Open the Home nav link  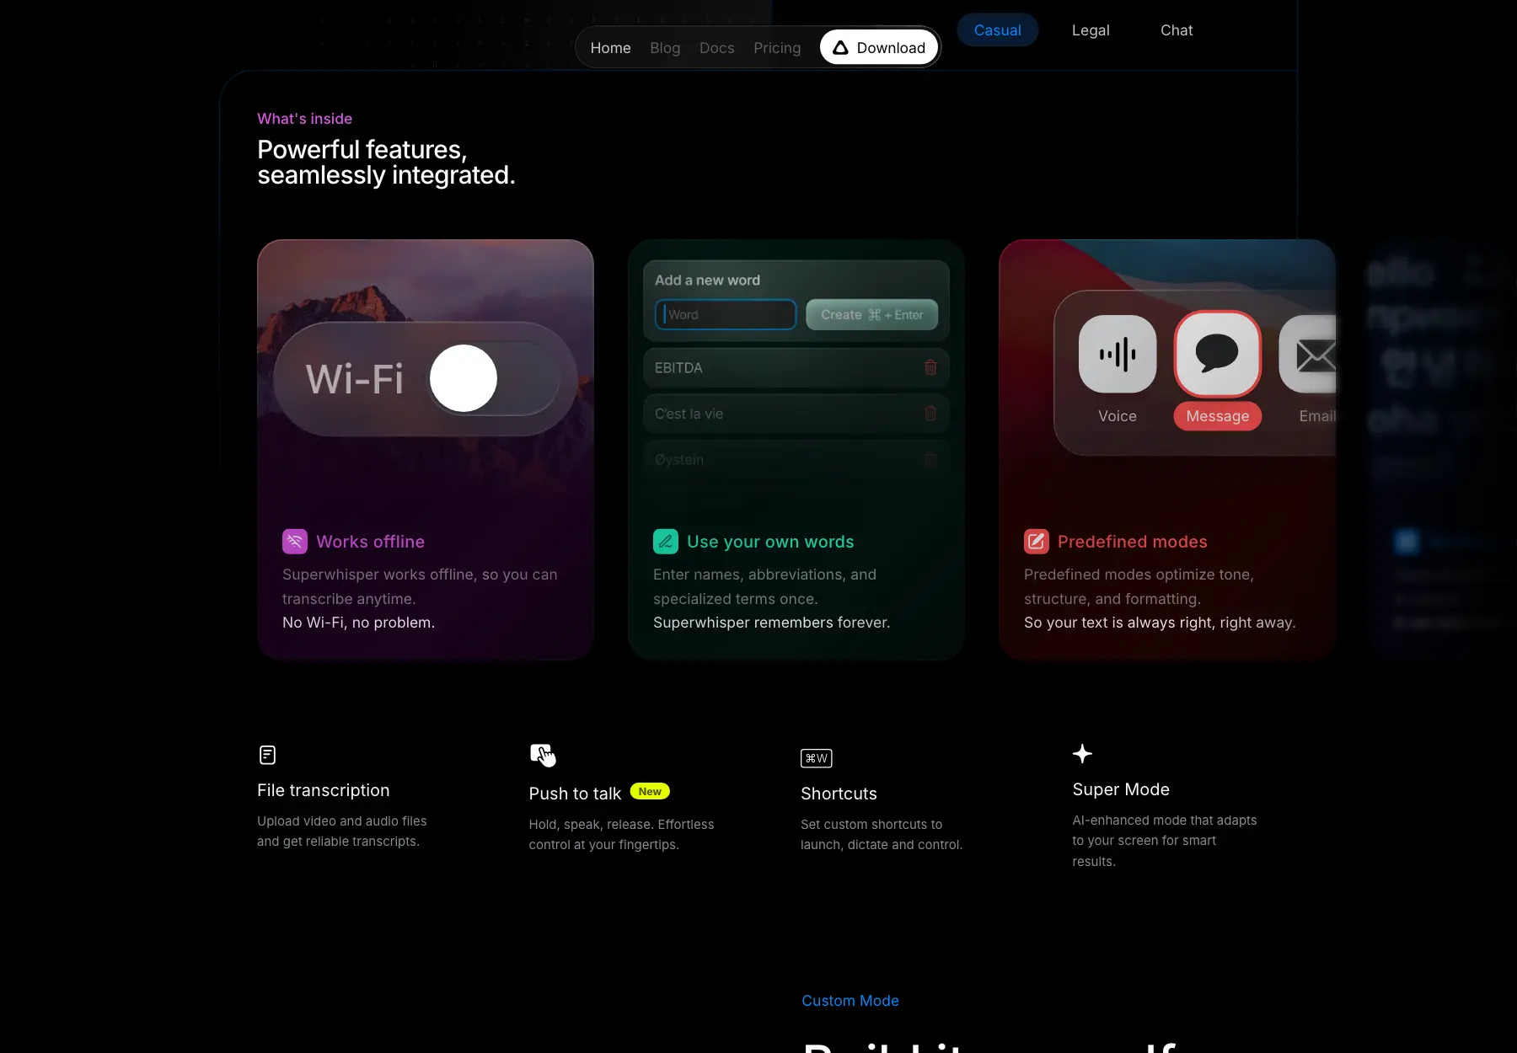610,48
